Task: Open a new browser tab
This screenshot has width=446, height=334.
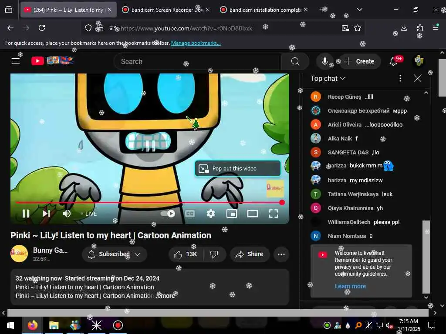Action: [x=323, y=10]
